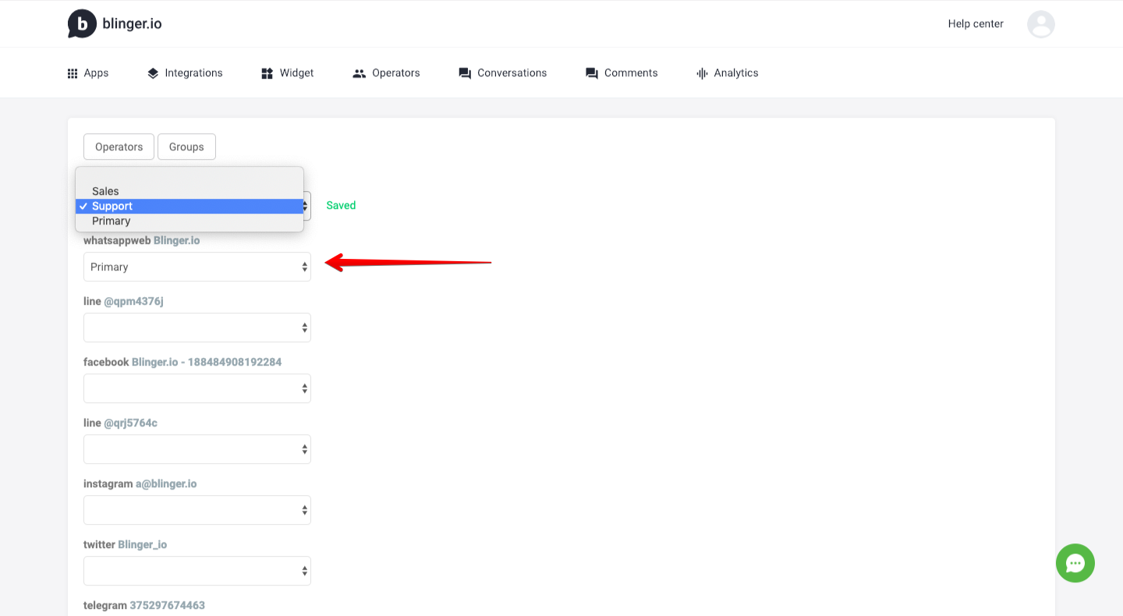1123x616 pixels.
Task: Click the Operators people icon
Action: tap(360, 73)
